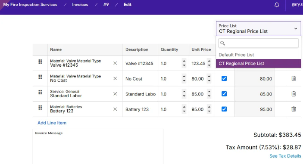The width and height of the screenshot is (303, 164).
Task: Delete the No Cost line item
Action: 294,78
